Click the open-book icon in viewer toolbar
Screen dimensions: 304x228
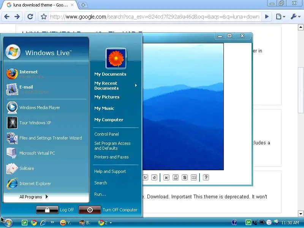tap(194, 177)
